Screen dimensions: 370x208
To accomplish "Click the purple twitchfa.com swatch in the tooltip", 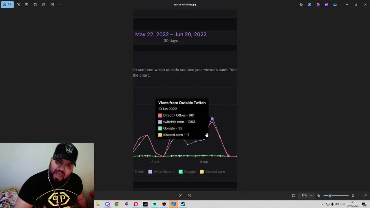I will point(160,122).
